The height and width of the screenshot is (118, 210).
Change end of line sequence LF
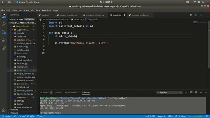click(x=176, y=116)
